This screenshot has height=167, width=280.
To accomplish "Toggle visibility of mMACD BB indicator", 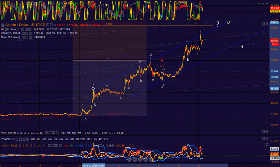I will point(50,146).
